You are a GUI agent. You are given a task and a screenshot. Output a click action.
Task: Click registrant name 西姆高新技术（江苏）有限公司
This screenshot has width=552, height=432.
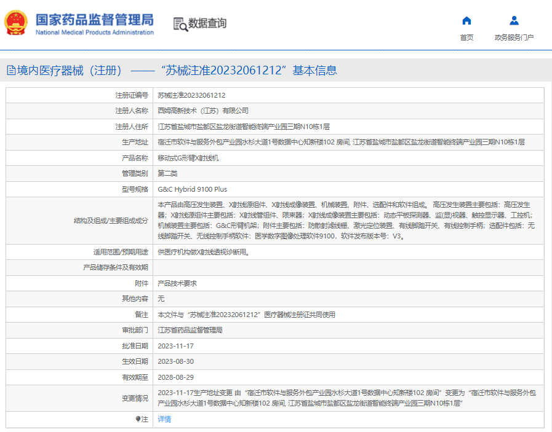point(203,111)
